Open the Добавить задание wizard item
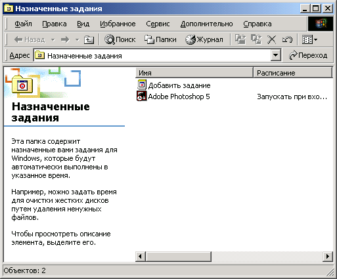The width and height of the screenshot is (337, 279). tap(173, 85)
